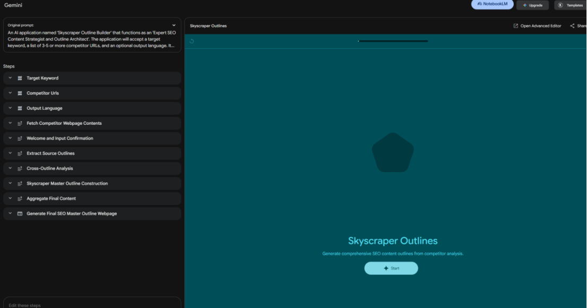Click the Competitor Urls step input icon
This screenshot has width=587, height=308.
coord(20,93)
